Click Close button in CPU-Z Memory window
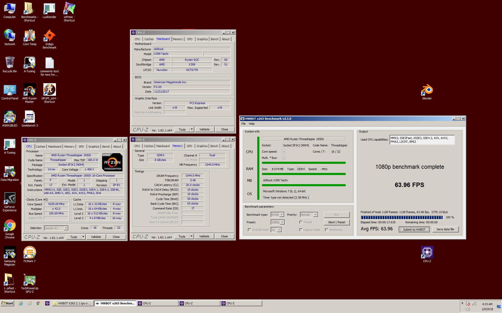Viewport: 502px width, 313px height. tap(224, 236)
